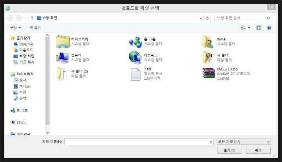Viewport: 282px width, 162px height.
Task: Open the 구성 menu
Action: click(x=15, y=27)
